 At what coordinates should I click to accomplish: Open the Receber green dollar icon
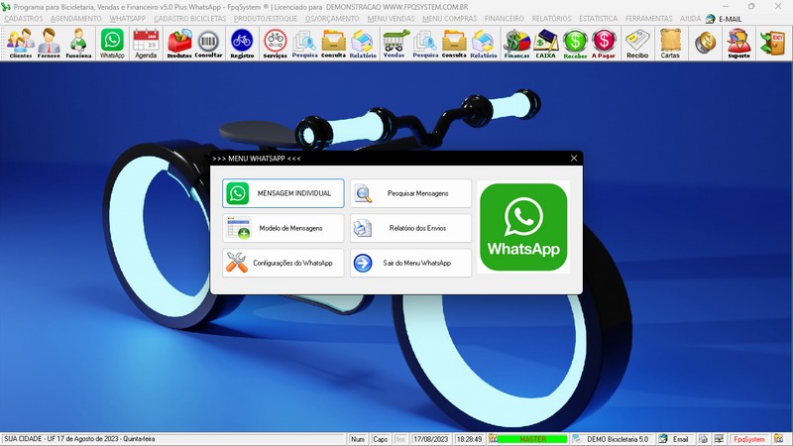(575, 43)
